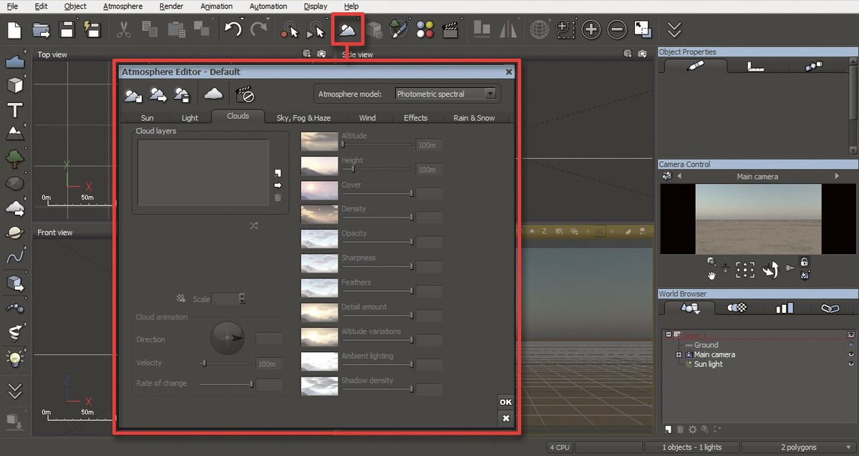Toggle Layer 1 visibility in World Browser
Viewport: 859px width, 456px height.
[851, 334]
